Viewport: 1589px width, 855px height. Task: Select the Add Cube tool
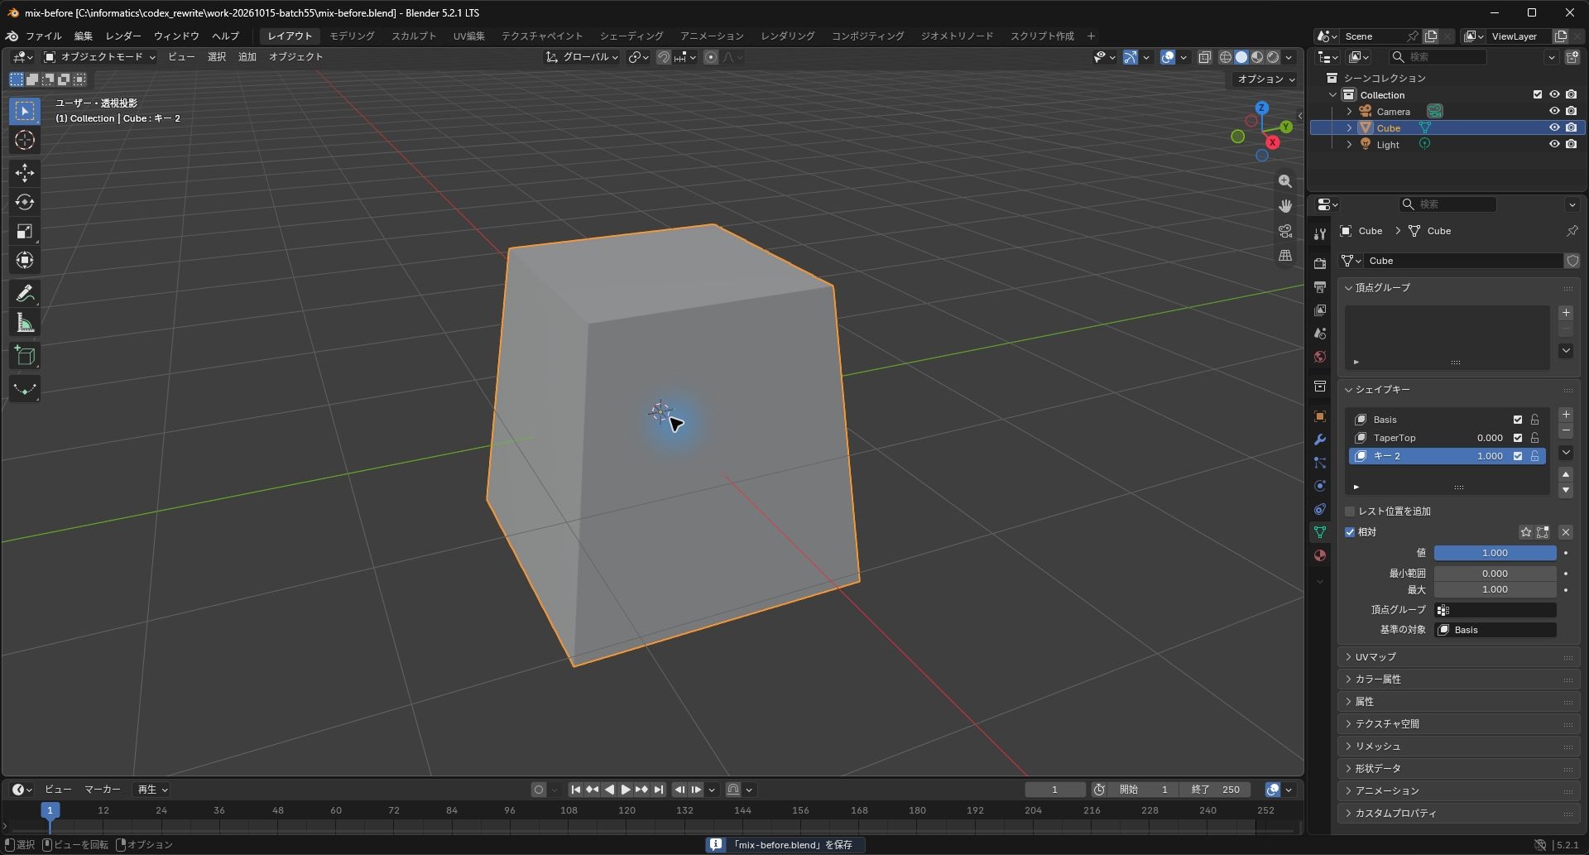coord(25,356)
